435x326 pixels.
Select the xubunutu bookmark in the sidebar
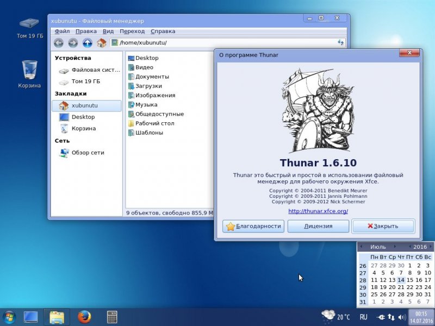(x=86, y=105)
